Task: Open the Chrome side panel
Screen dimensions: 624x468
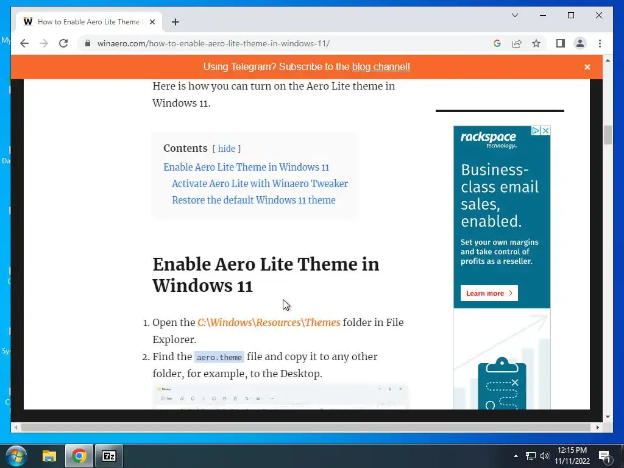Action: click(561, 43)
